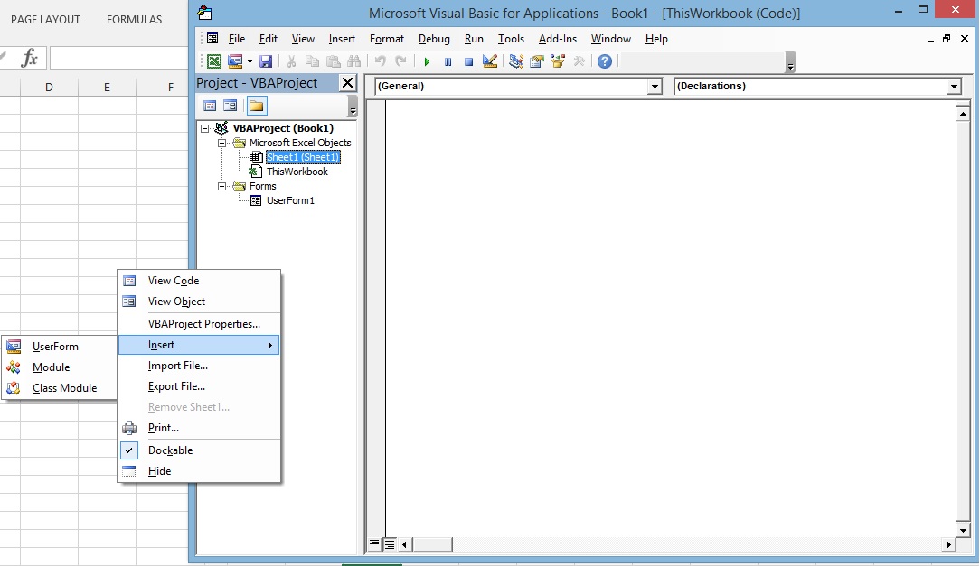Click the View Microsoft Excel toolbar icon
The height and width of the screenshot is (566, 980).
tap(214, 61)
